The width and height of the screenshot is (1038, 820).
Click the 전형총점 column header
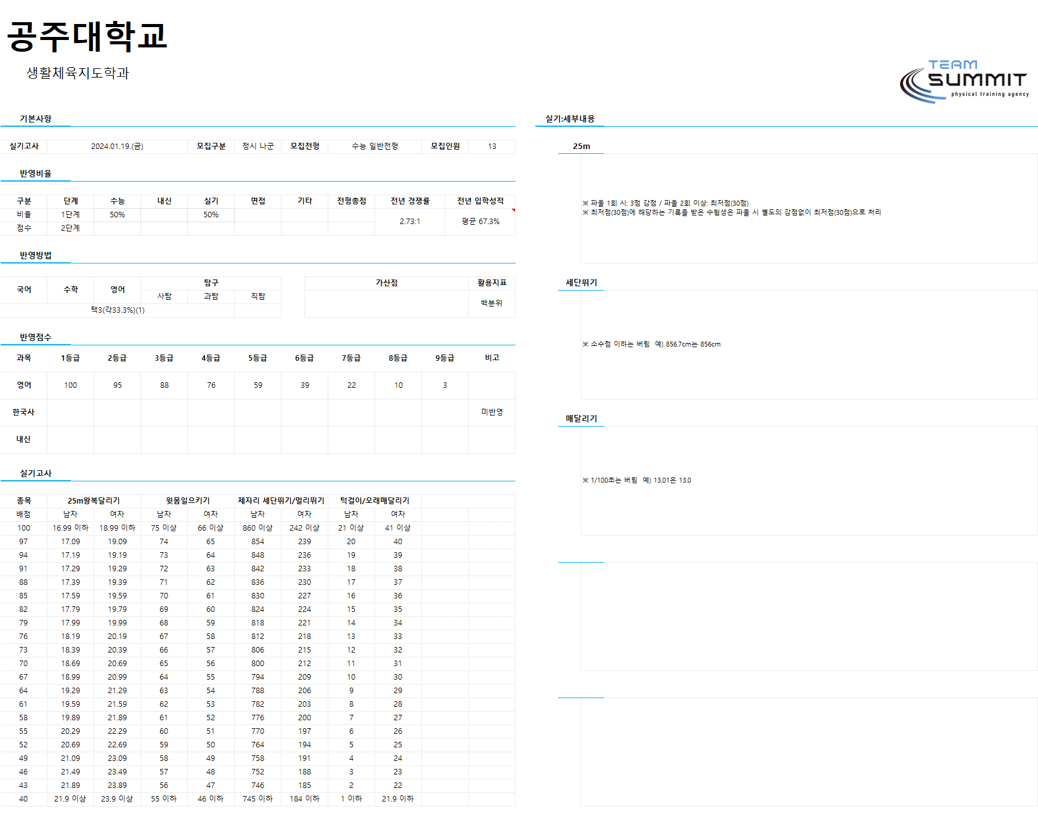pyautogui.click(x=351, y=201)
